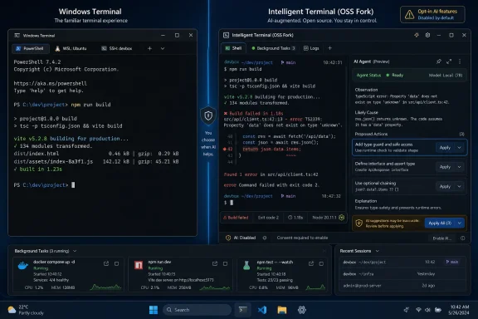The image size is (478, 319).
Task: Switch to SSH: devbox tab
Action: coord(117,48)
